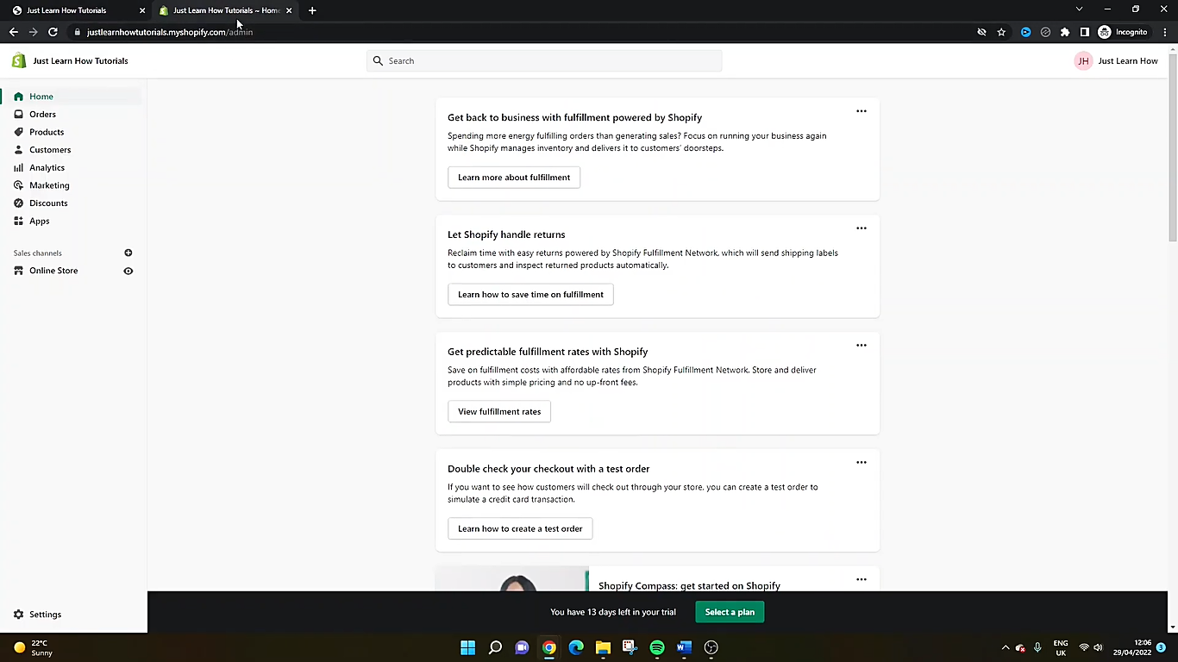
Task: Show hidden system tray icons
Action: pyautogui.click(x=1005, y=647)
